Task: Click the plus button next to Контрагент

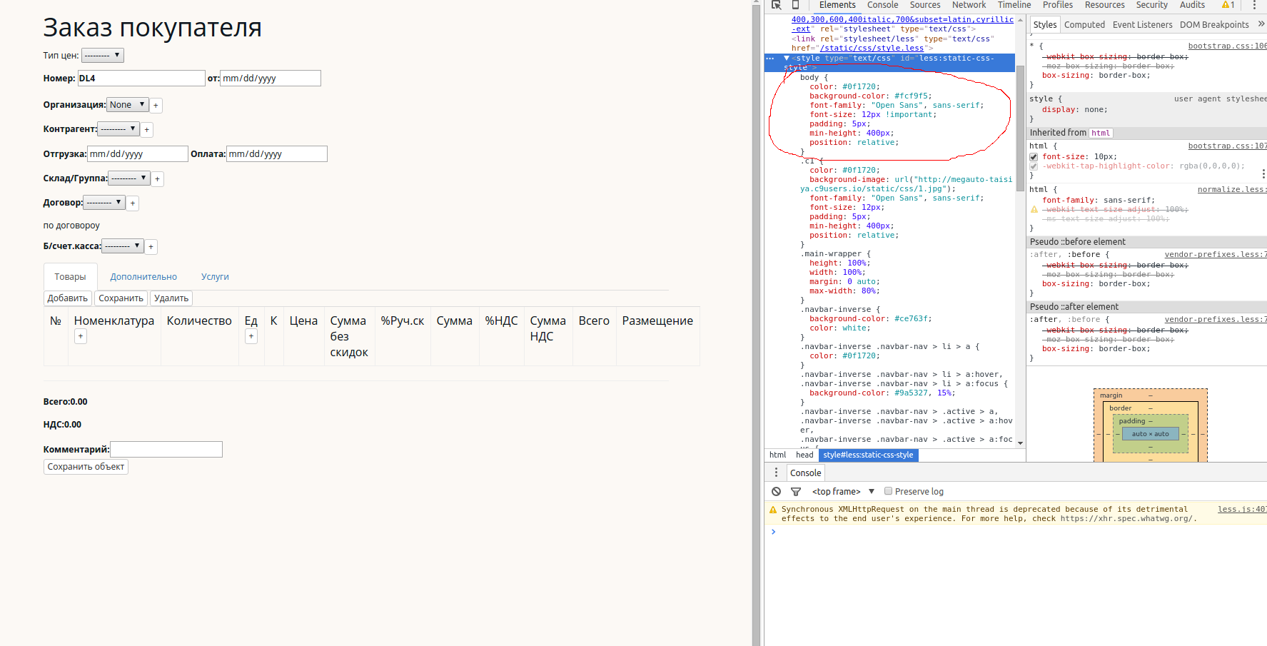Action: [x=147, y=130]
